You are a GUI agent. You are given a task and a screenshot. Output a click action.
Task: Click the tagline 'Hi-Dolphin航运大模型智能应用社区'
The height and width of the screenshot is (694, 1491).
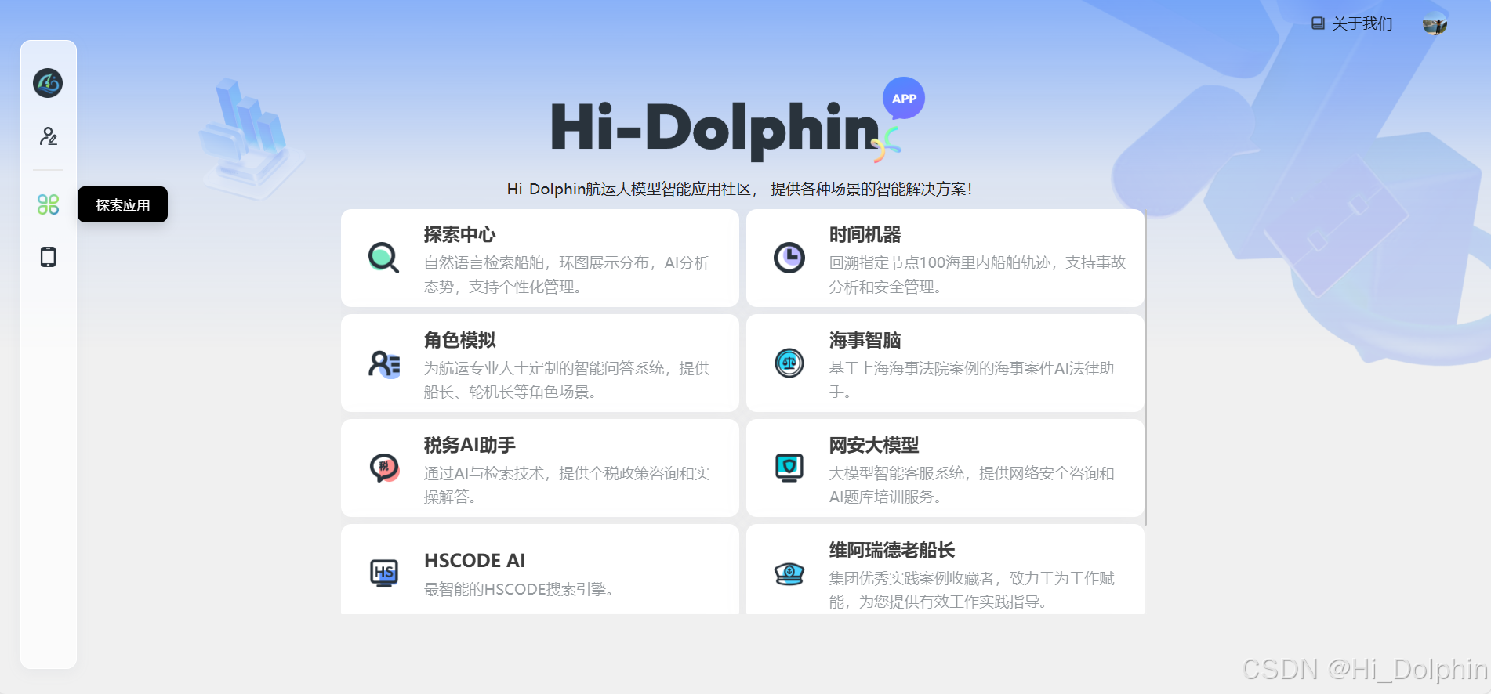628,189
